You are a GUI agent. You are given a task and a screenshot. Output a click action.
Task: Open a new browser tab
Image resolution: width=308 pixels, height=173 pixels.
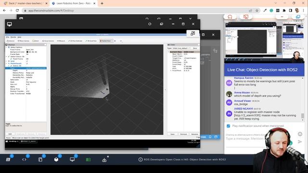pyautogui.click(x=102, y=3)
